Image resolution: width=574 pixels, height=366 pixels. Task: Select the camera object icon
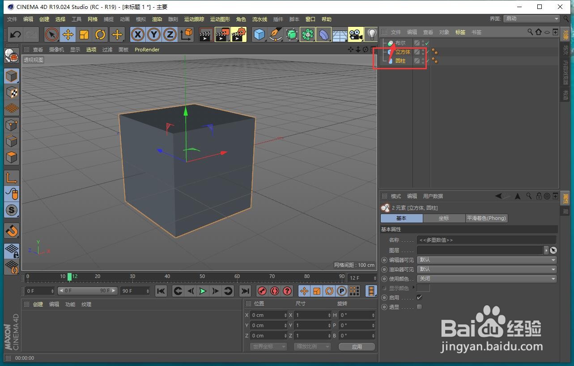click(x=356, y=34)
